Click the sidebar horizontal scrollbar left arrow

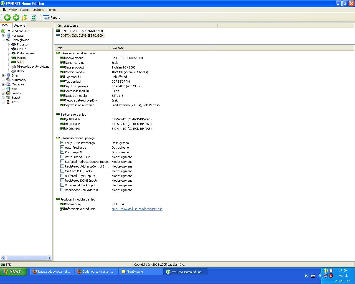[x=3, y=258]
